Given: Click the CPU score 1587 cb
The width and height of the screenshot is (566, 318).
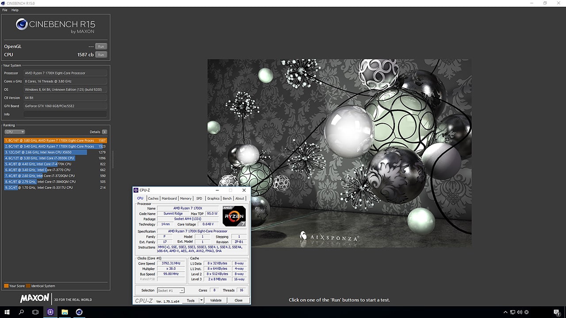Looking at the screenshot, I should [85, 55].
